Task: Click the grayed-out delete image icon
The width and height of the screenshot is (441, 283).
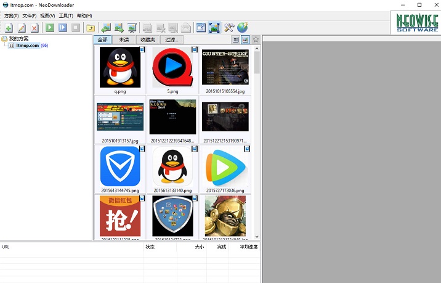Action: point(160,28)
